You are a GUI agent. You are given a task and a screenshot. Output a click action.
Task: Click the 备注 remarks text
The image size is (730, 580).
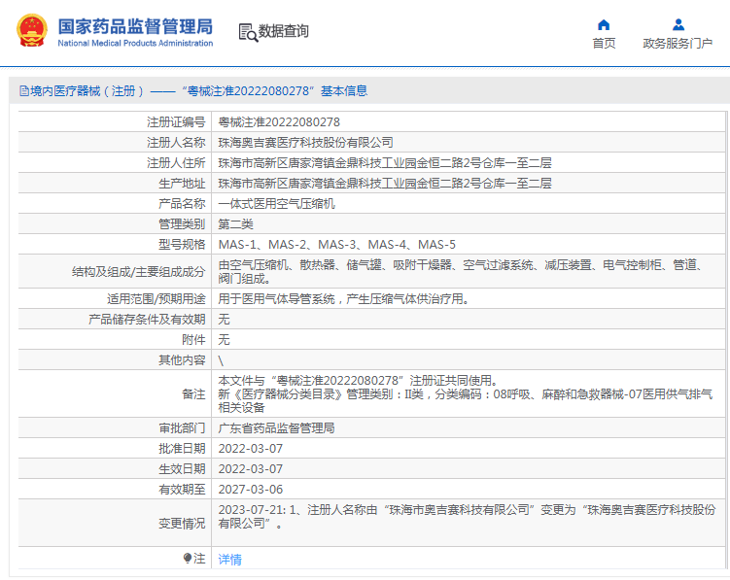click(465, 393)
